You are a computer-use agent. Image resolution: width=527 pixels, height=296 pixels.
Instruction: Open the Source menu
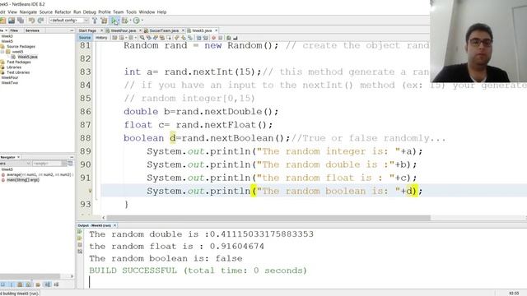point(46,12)
